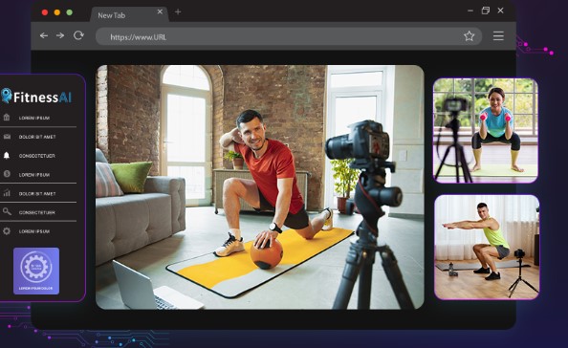Bookmark the page with the star icon
The image size is (568, 348).
pyautogui.click(x=470, y=35)
